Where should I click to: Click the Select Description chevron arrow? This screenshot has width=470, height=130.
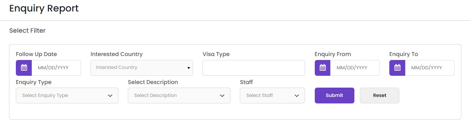(222, 96)
